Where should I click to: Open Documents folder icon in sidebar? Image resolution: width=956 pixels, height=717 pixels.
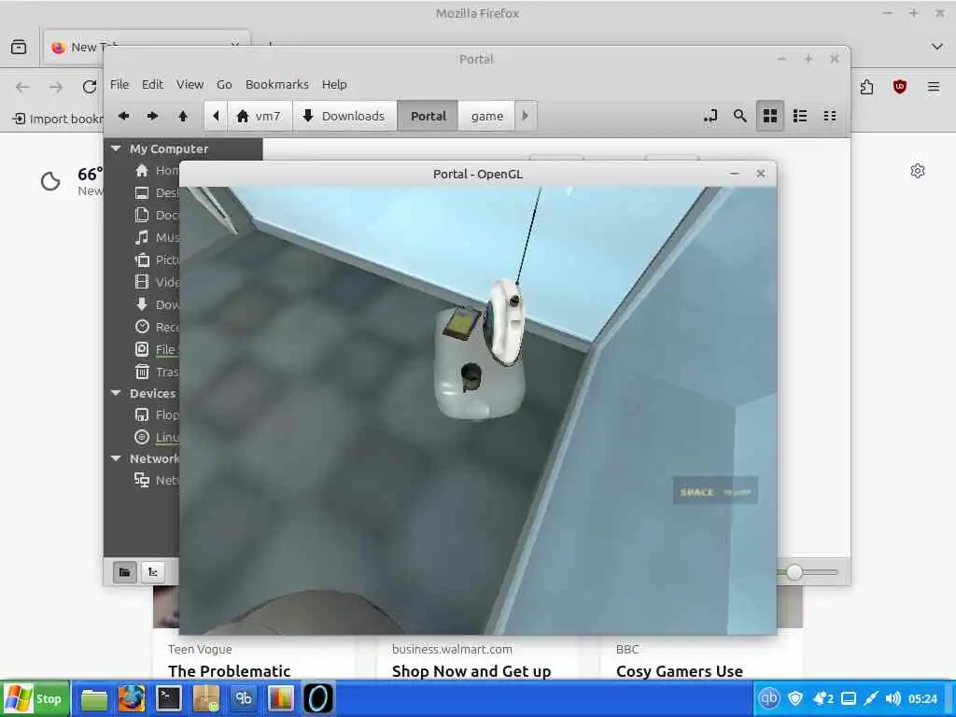pos(142,215)
